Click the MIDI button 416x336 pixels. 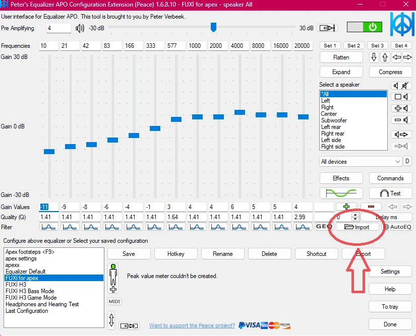[114, 302]
